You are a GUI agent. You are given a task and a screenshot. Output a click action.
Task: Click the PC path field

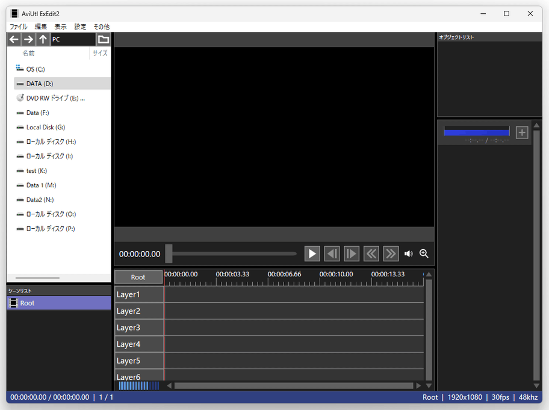(x=73, y=39)
